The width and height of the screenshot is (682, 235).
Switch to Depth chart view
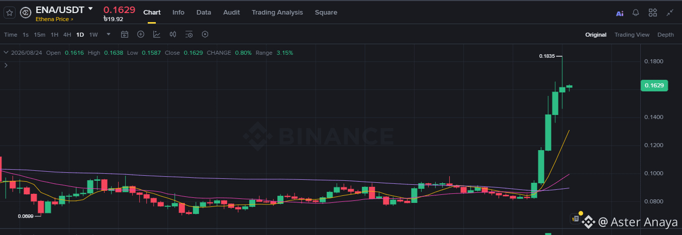pyautogui.click(x=665, y=35)
